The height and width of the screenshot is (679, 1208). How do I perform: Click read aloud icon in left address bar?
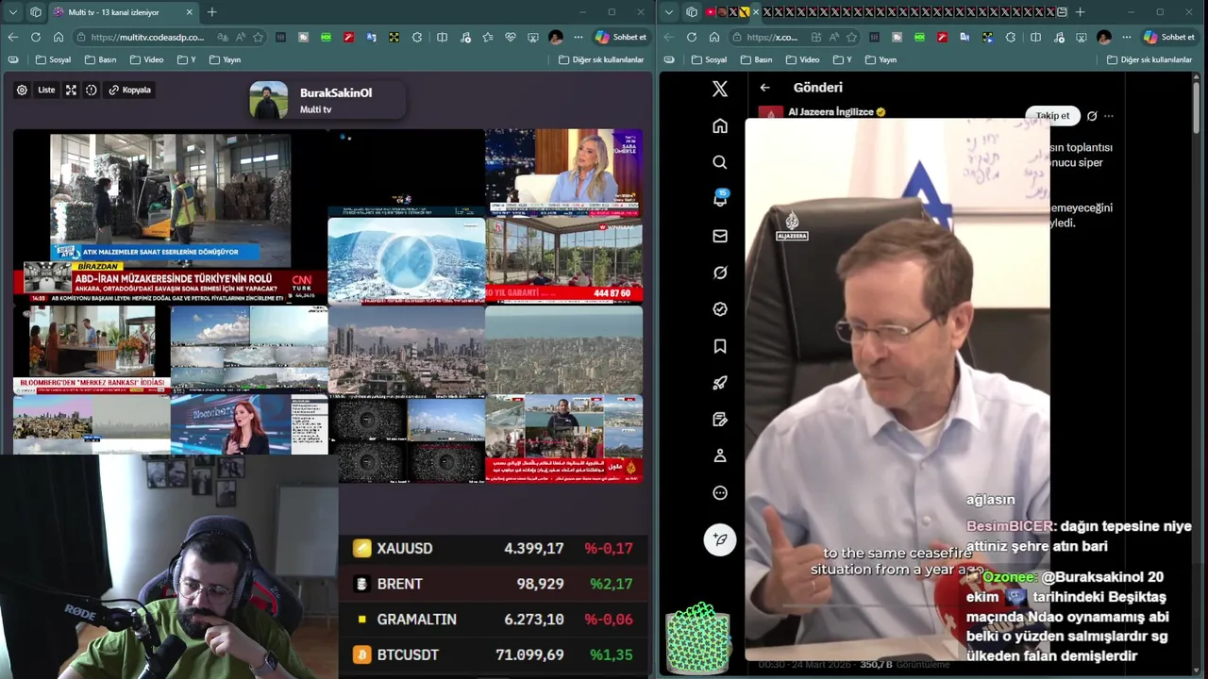tap(241, 37)
